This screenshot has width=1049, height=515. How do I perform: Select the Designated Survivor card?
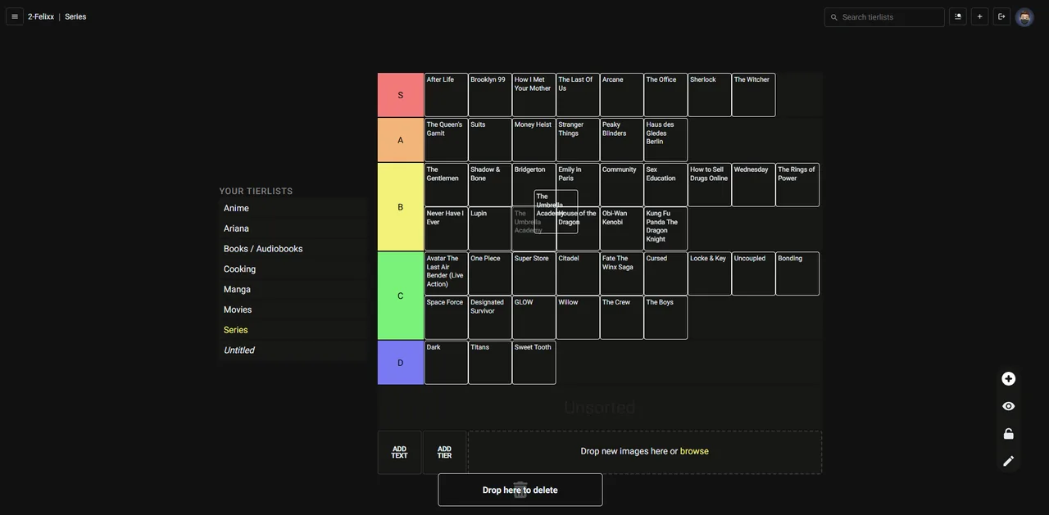click(x=490, y=318)
